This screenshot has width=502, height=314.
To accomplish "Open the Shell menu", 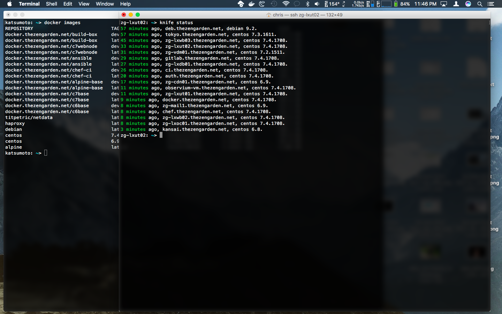I will [52, 4].
